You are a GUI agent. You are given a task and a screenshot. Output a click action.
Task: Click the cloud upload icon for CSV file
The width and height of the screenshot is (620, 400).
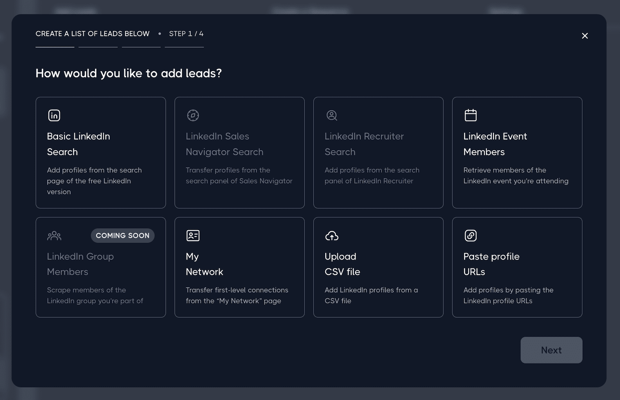tap(332, 236)
